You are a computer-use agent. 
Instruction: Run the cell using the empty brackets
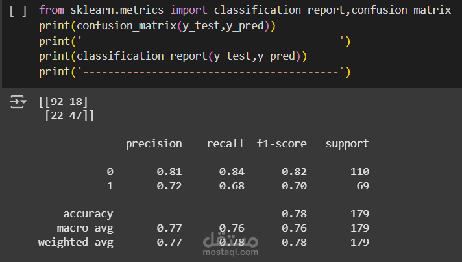pyautogui.click(x=18, y=11)
